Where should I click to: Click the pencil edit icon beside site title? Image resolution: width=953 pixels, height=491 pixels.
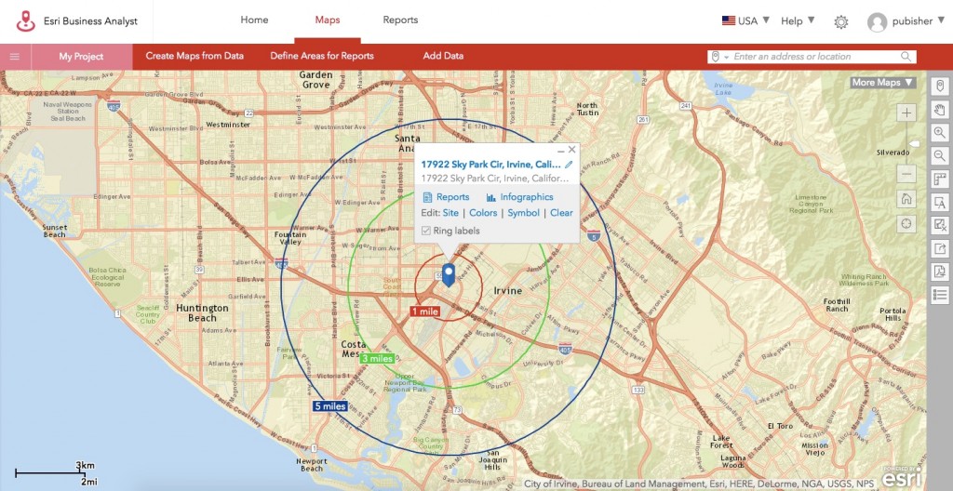point(569,165)
